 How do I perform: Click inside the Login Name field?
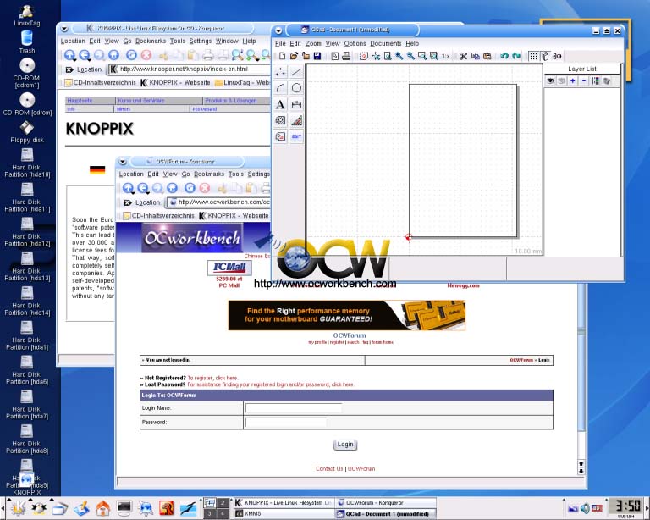[294, 408]
